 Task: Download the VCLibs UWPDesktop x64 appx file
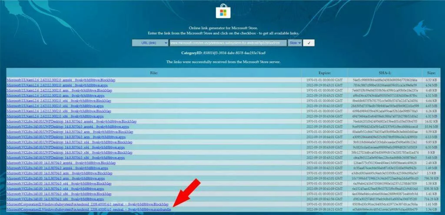coord(66,147)
